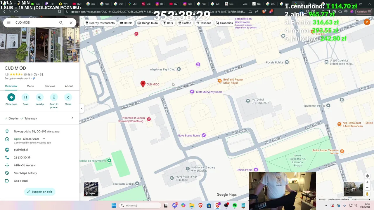The image size is (374, 210).
Task: Select the Street View pegman
Action: coord(367,194)
